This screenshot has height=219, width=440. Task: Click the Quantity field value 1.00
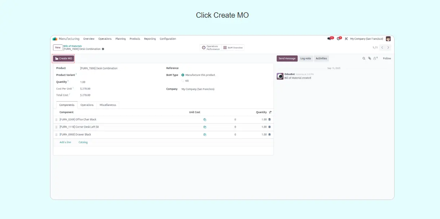[83, 82]
